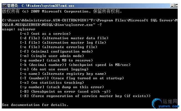Click the [-k] checkpoint speed line

point(75,65)
